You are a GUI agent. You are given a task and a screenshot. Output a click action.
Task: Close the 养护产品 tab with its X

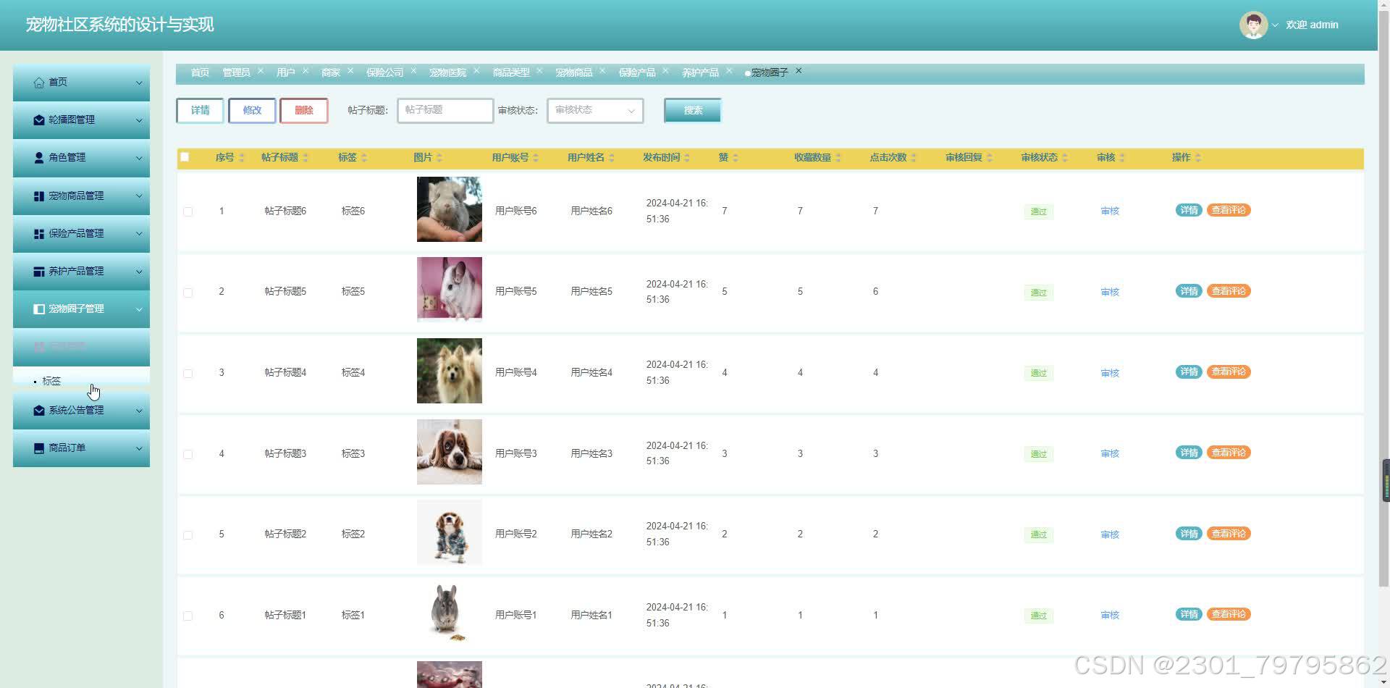point(729,70)
